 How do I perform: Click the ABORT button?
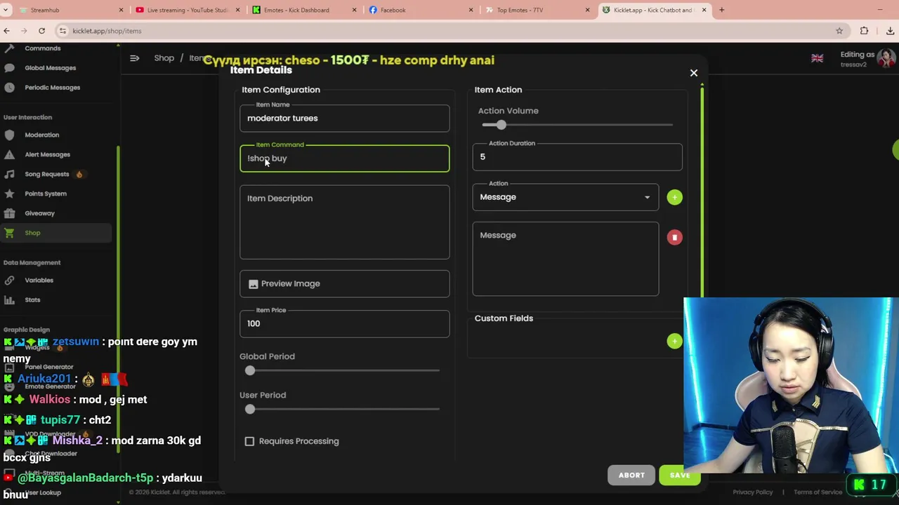[631, 475]
